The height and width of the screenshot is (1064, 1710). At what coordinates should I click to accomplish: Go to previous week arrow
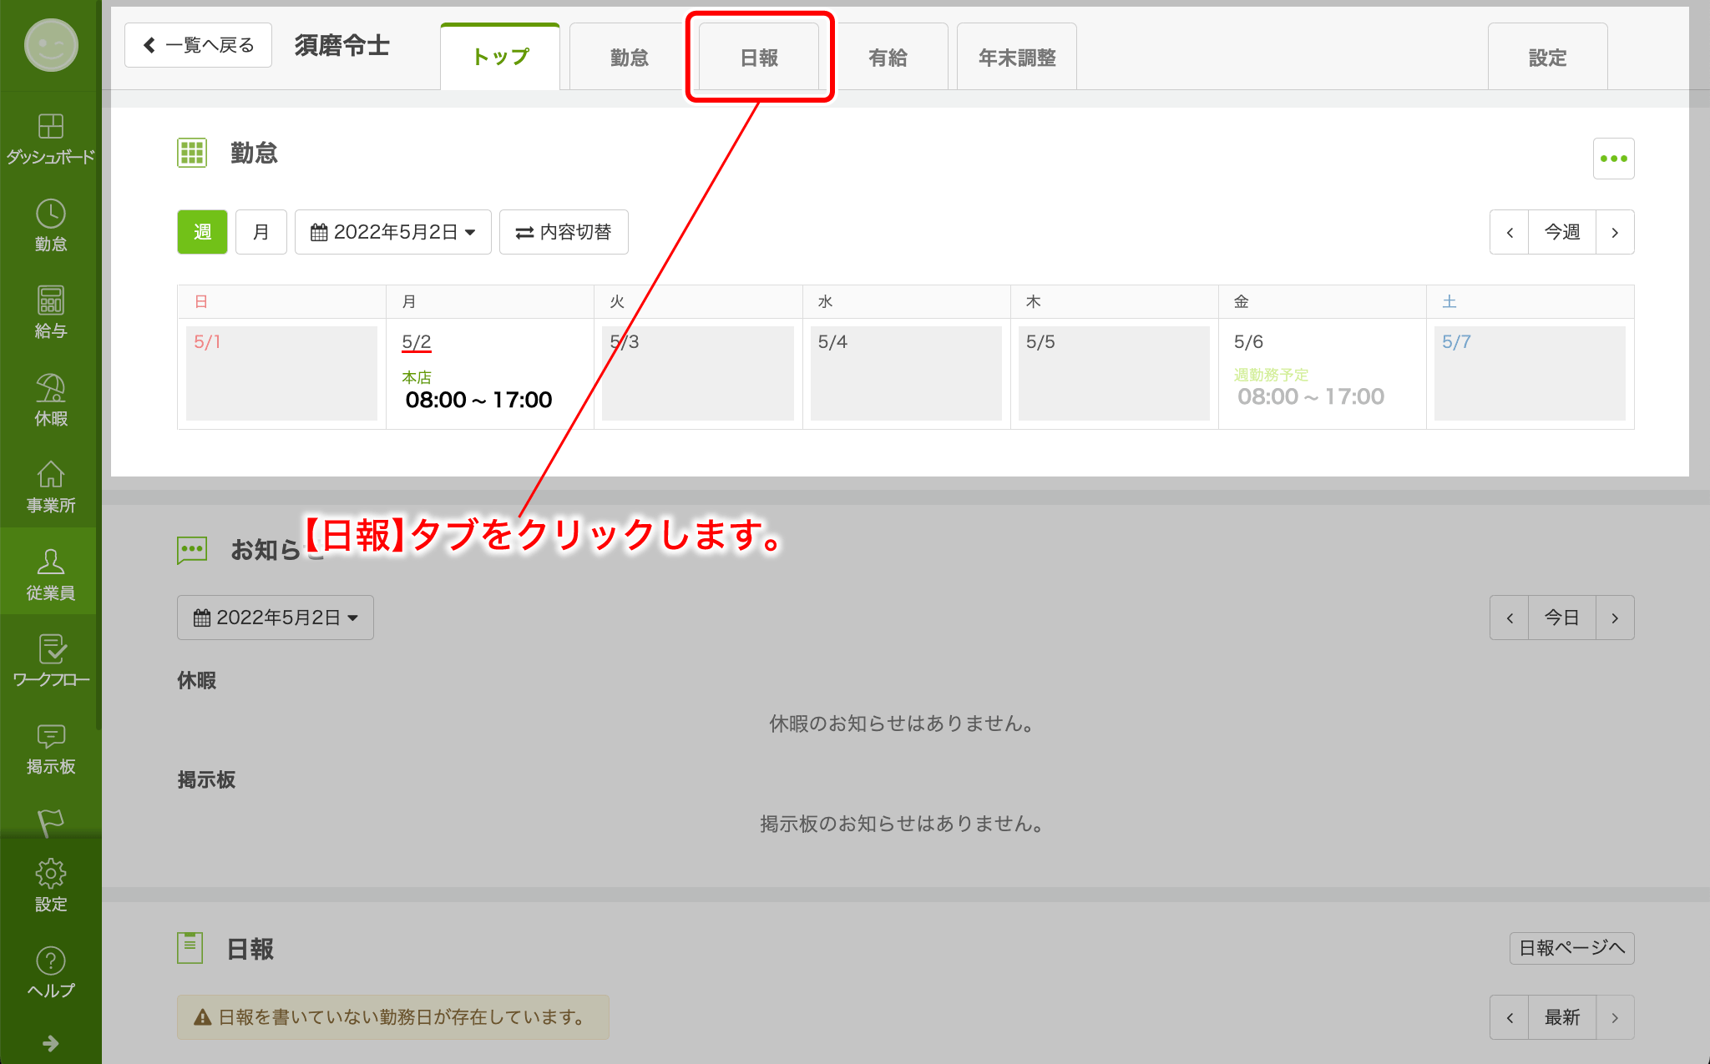click(x=1510, y=232)
